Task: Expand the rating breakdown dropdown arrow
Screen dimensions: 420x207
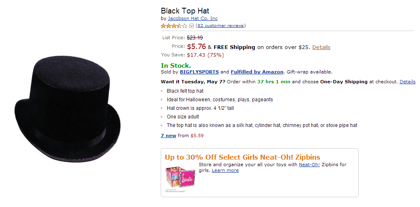Action: click(191, 26)
